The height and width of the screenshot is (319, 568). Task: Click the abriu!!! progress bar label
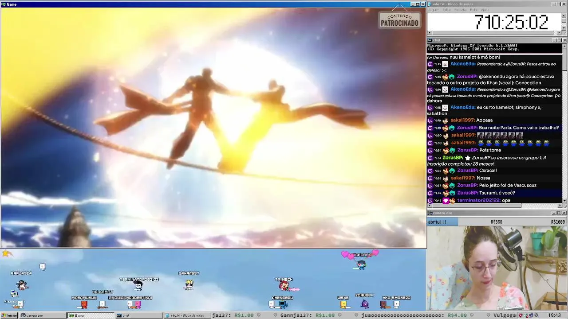[x=437, y=222]
